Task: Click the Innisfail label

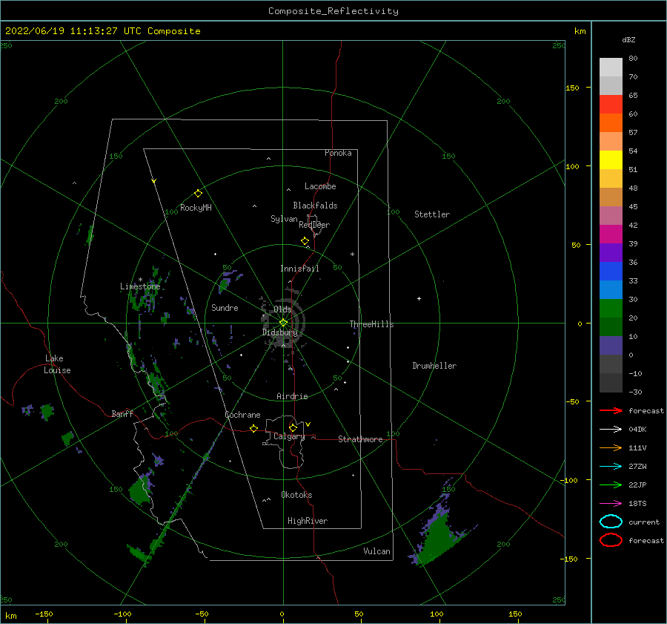Action: coord(299,269)
